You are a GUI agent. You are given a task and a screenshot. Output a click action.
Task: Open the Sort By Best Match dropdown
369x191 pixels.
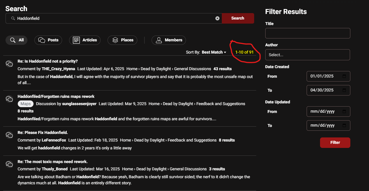(214, 52)
